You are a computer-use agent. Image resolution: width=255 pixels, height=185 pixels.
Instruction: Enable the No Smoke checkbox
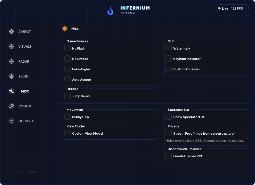click(67, 59)
